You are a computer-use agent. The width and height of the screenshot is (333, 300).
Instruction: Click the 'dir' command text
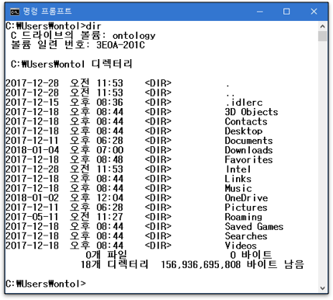93,26
